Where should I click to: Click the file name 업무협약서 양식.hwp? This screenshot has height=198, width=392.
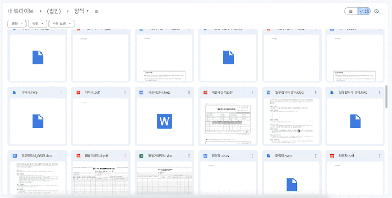click(x=353, y=92)
